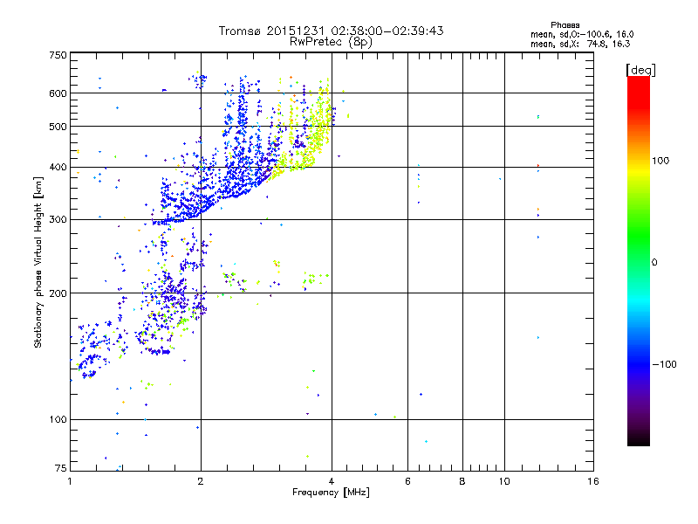
Task: Click the plot title 'Tromsø 20151231 02:38:00-02:39:43'
Action: (331, 31)
